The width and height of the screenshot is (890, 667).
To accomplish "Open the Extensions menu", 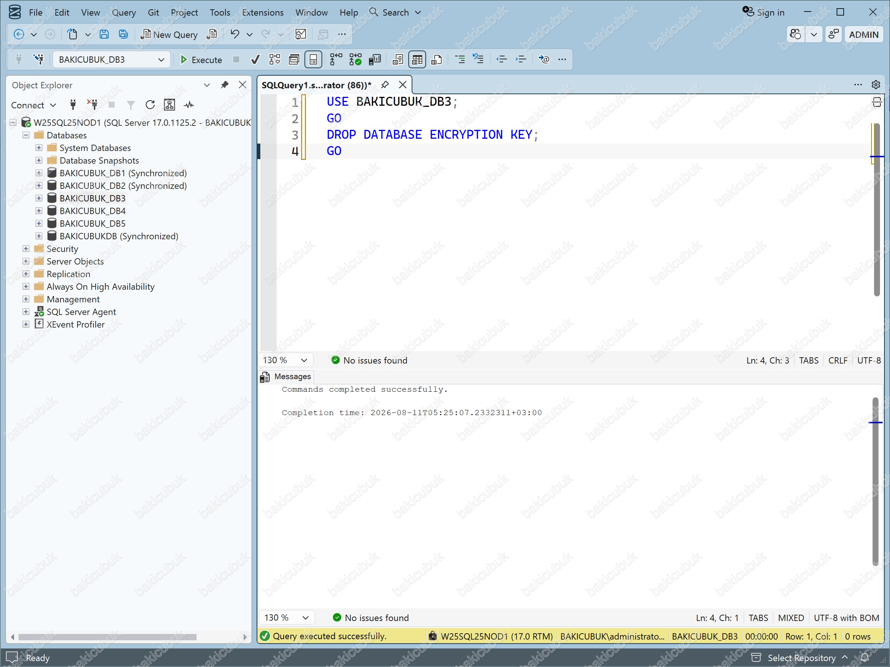I will pos(263,13).
